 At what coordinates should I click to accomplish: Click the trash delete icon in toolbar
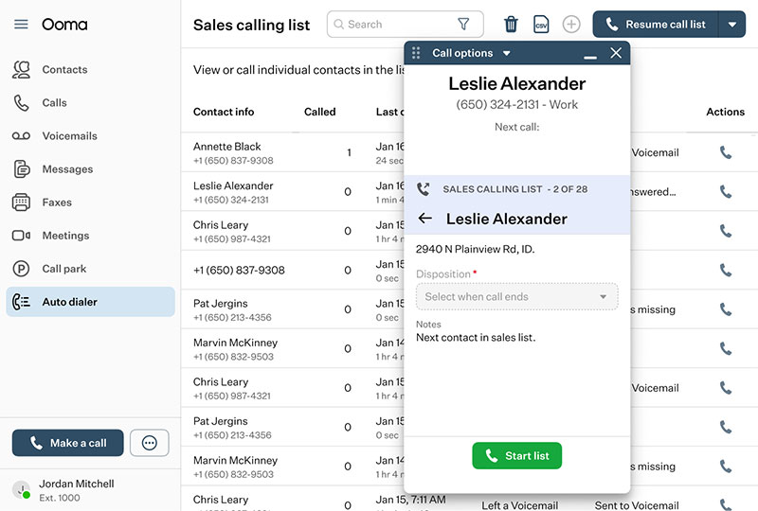511,25
